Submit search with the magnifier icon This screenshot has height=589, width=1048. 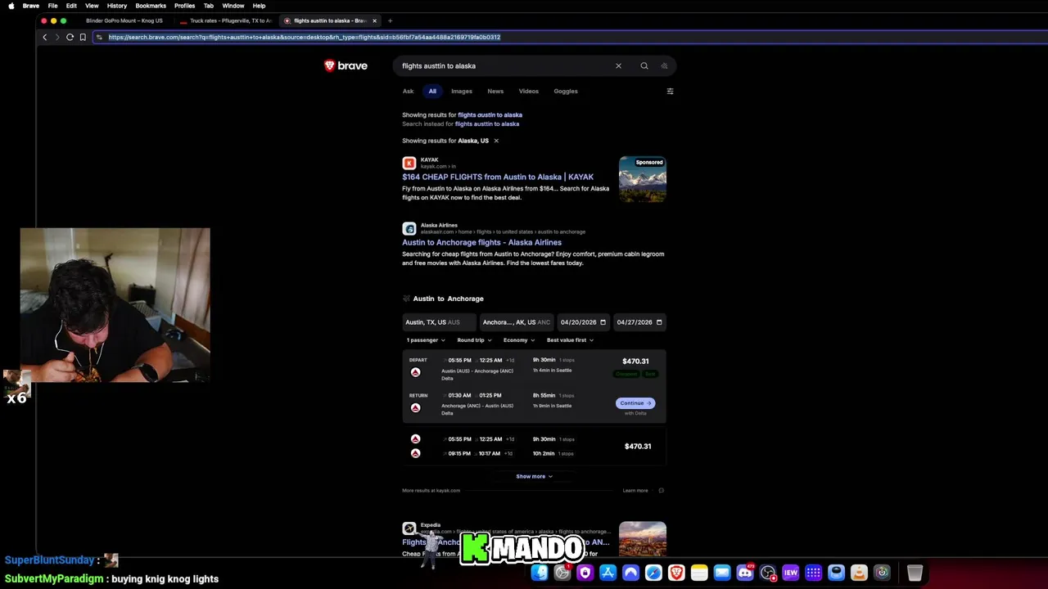point(644,65)
